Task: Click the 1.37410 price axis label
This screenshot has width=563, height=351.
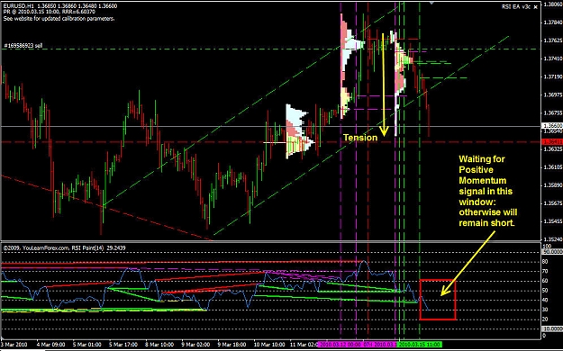Action: pyautogui.click(x=553, y=58)
